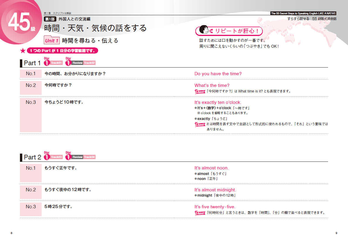
Task: Select the Disc 1 Review Track04 badge
Action: pyautogui.click(x=80, y=156)
